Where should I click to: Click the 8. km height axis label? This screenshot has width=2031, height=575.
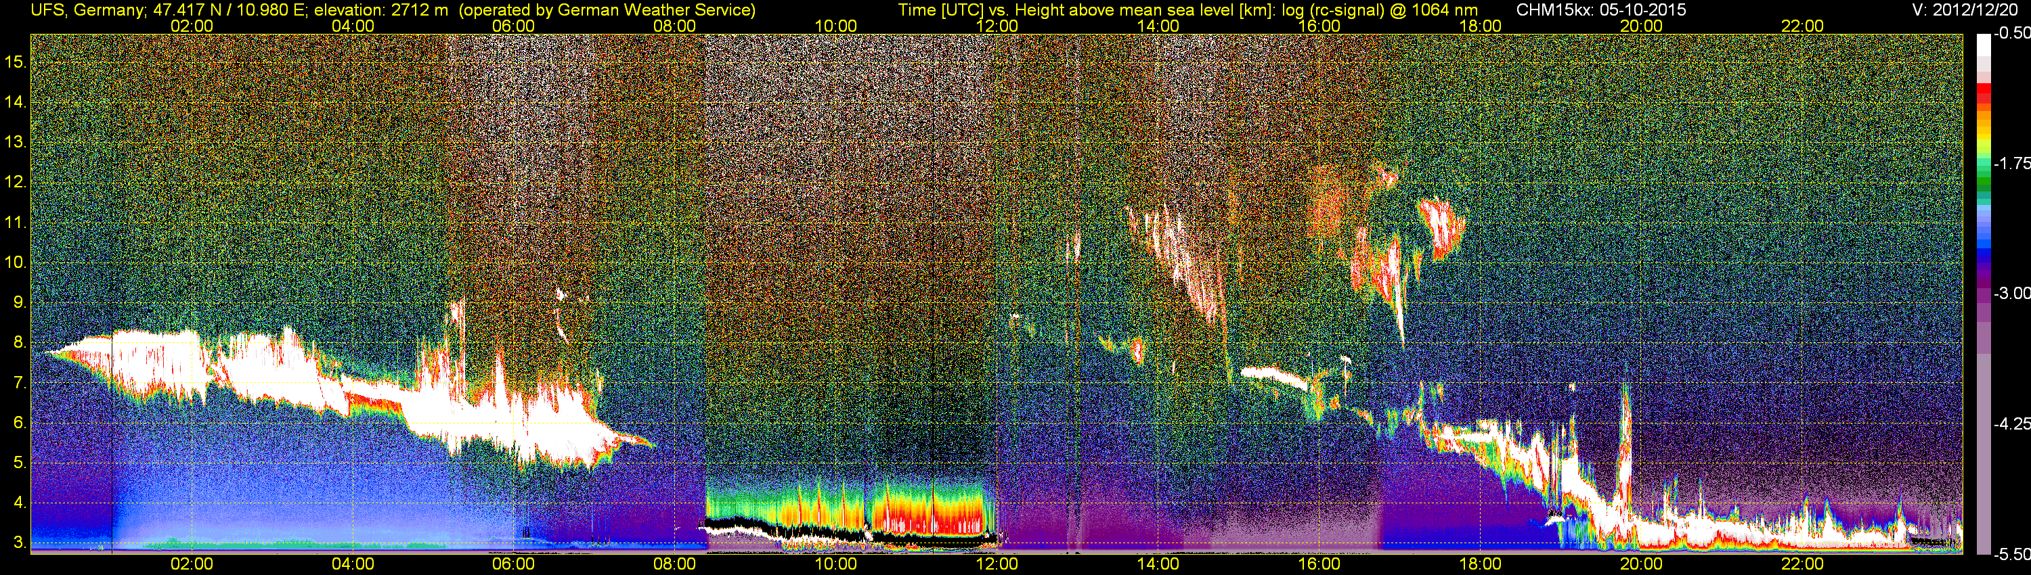[19, 343]
